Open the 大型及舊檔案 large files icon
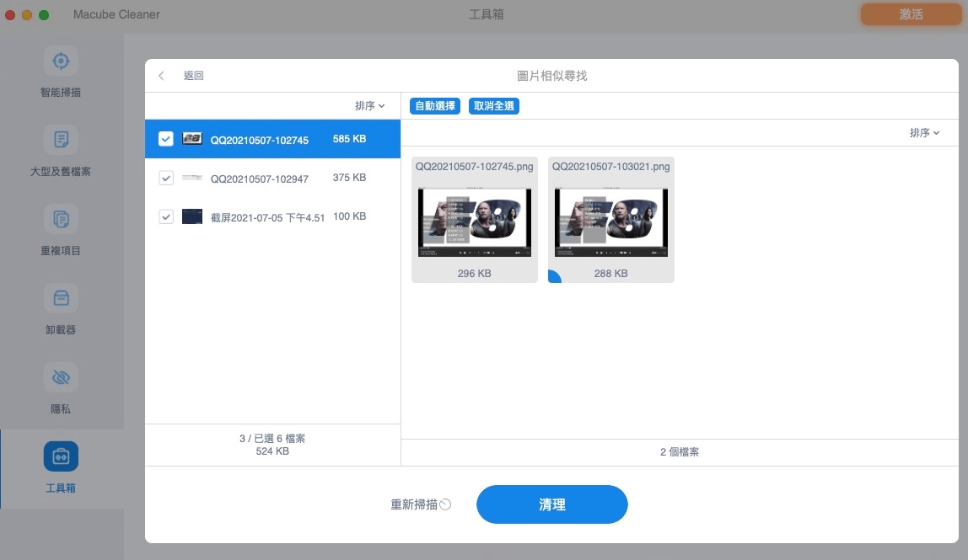The image size is (968, 560). click(61, 140)
